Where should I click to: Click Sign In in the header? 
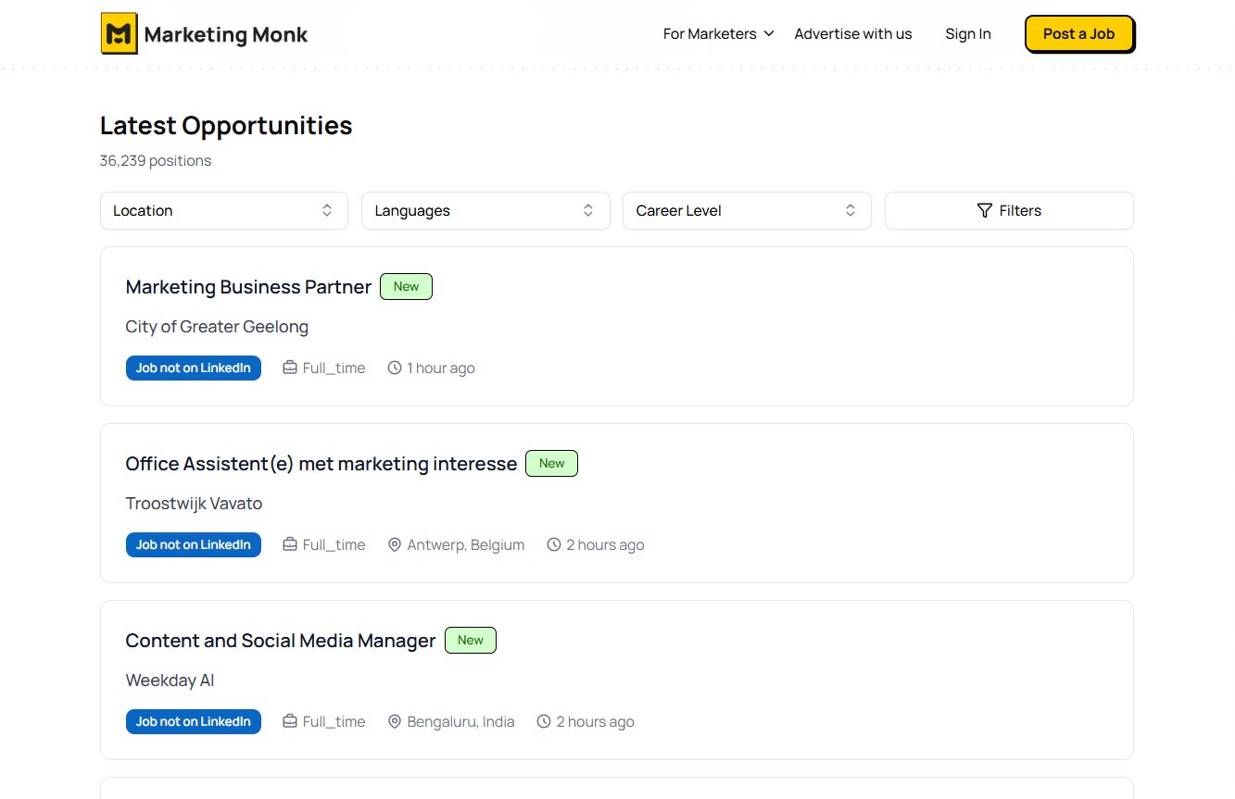(968, 34)
